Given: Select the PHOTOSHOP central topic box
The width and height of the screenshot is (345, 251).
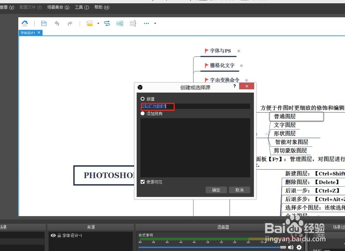Looking at the screenshot, I should coord(104,175).
